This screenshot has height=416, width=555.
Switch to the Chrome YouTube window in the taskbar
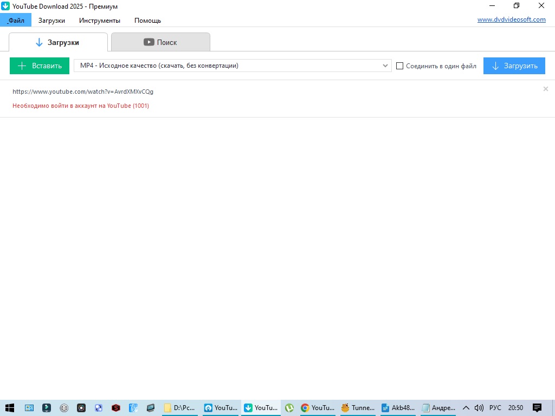pos(318,408)
